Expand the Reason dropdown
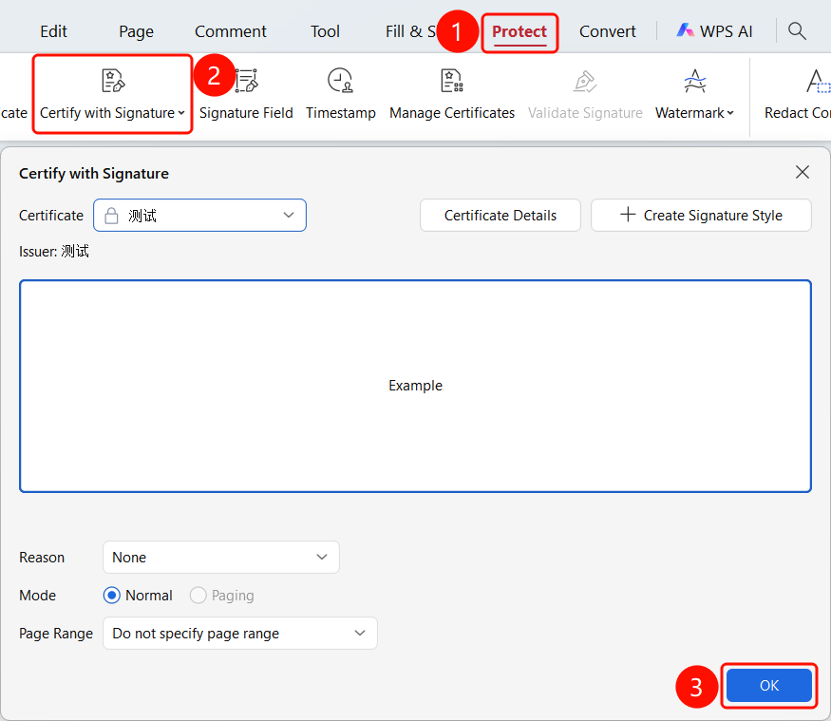This screenshot has width=831, height=721. tap(221, 558)
